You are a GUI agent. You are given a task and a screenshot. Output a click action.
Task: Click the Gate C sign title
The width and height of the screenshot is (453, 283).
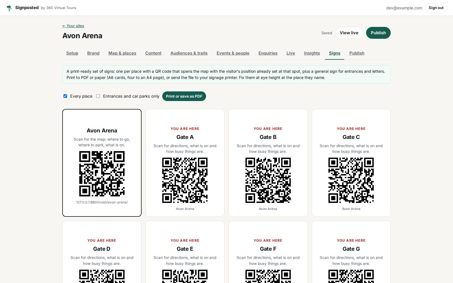[x=351, y=137]
